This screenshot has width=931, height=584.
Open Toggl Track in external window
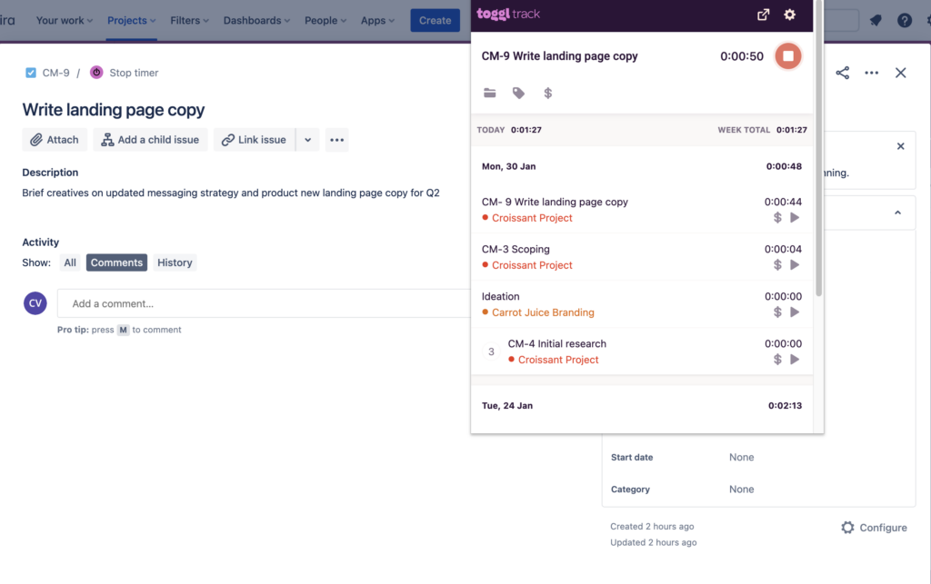coord(763,15)
